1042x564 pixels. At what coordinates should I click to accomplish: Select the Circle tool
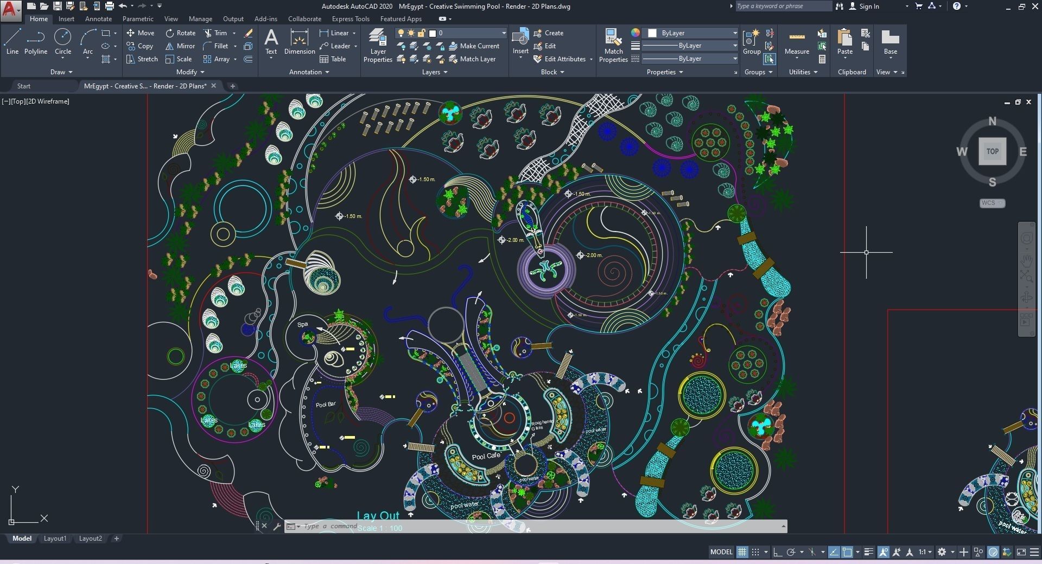pos(63,42)
